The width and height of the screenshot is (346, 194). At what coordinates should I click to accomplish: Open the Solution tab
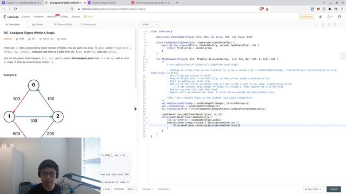click(38, 24)
